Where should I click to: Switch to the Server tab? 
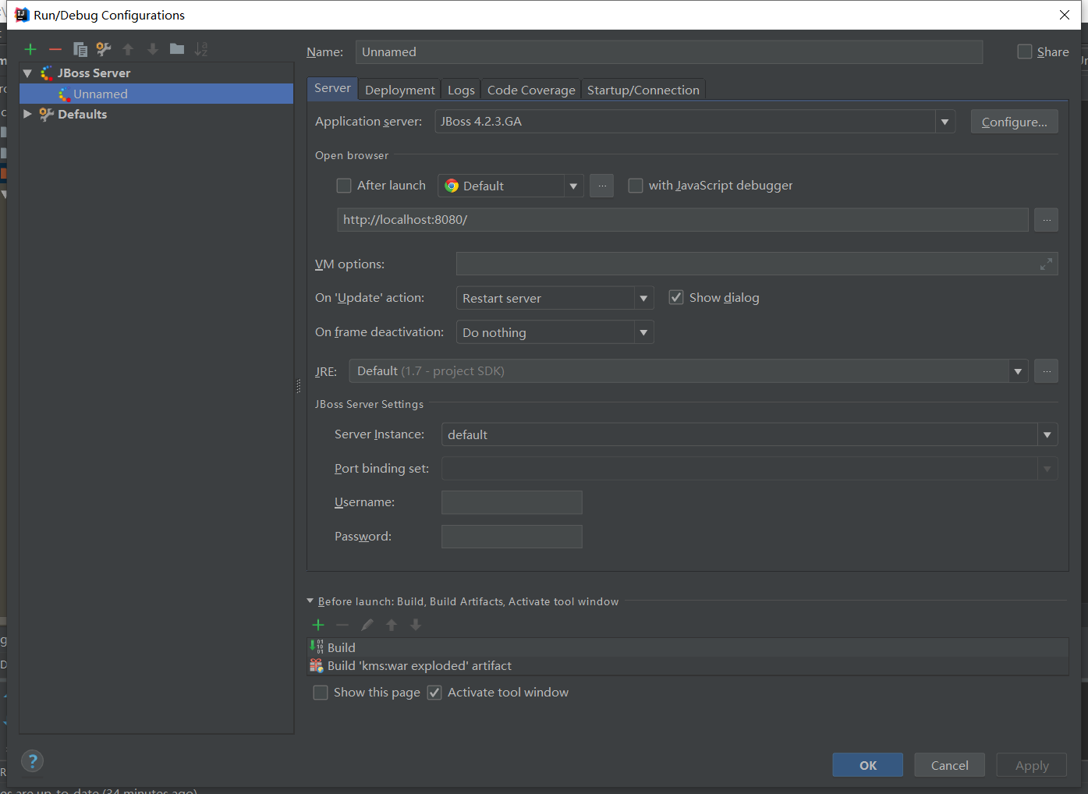[332, 88]
